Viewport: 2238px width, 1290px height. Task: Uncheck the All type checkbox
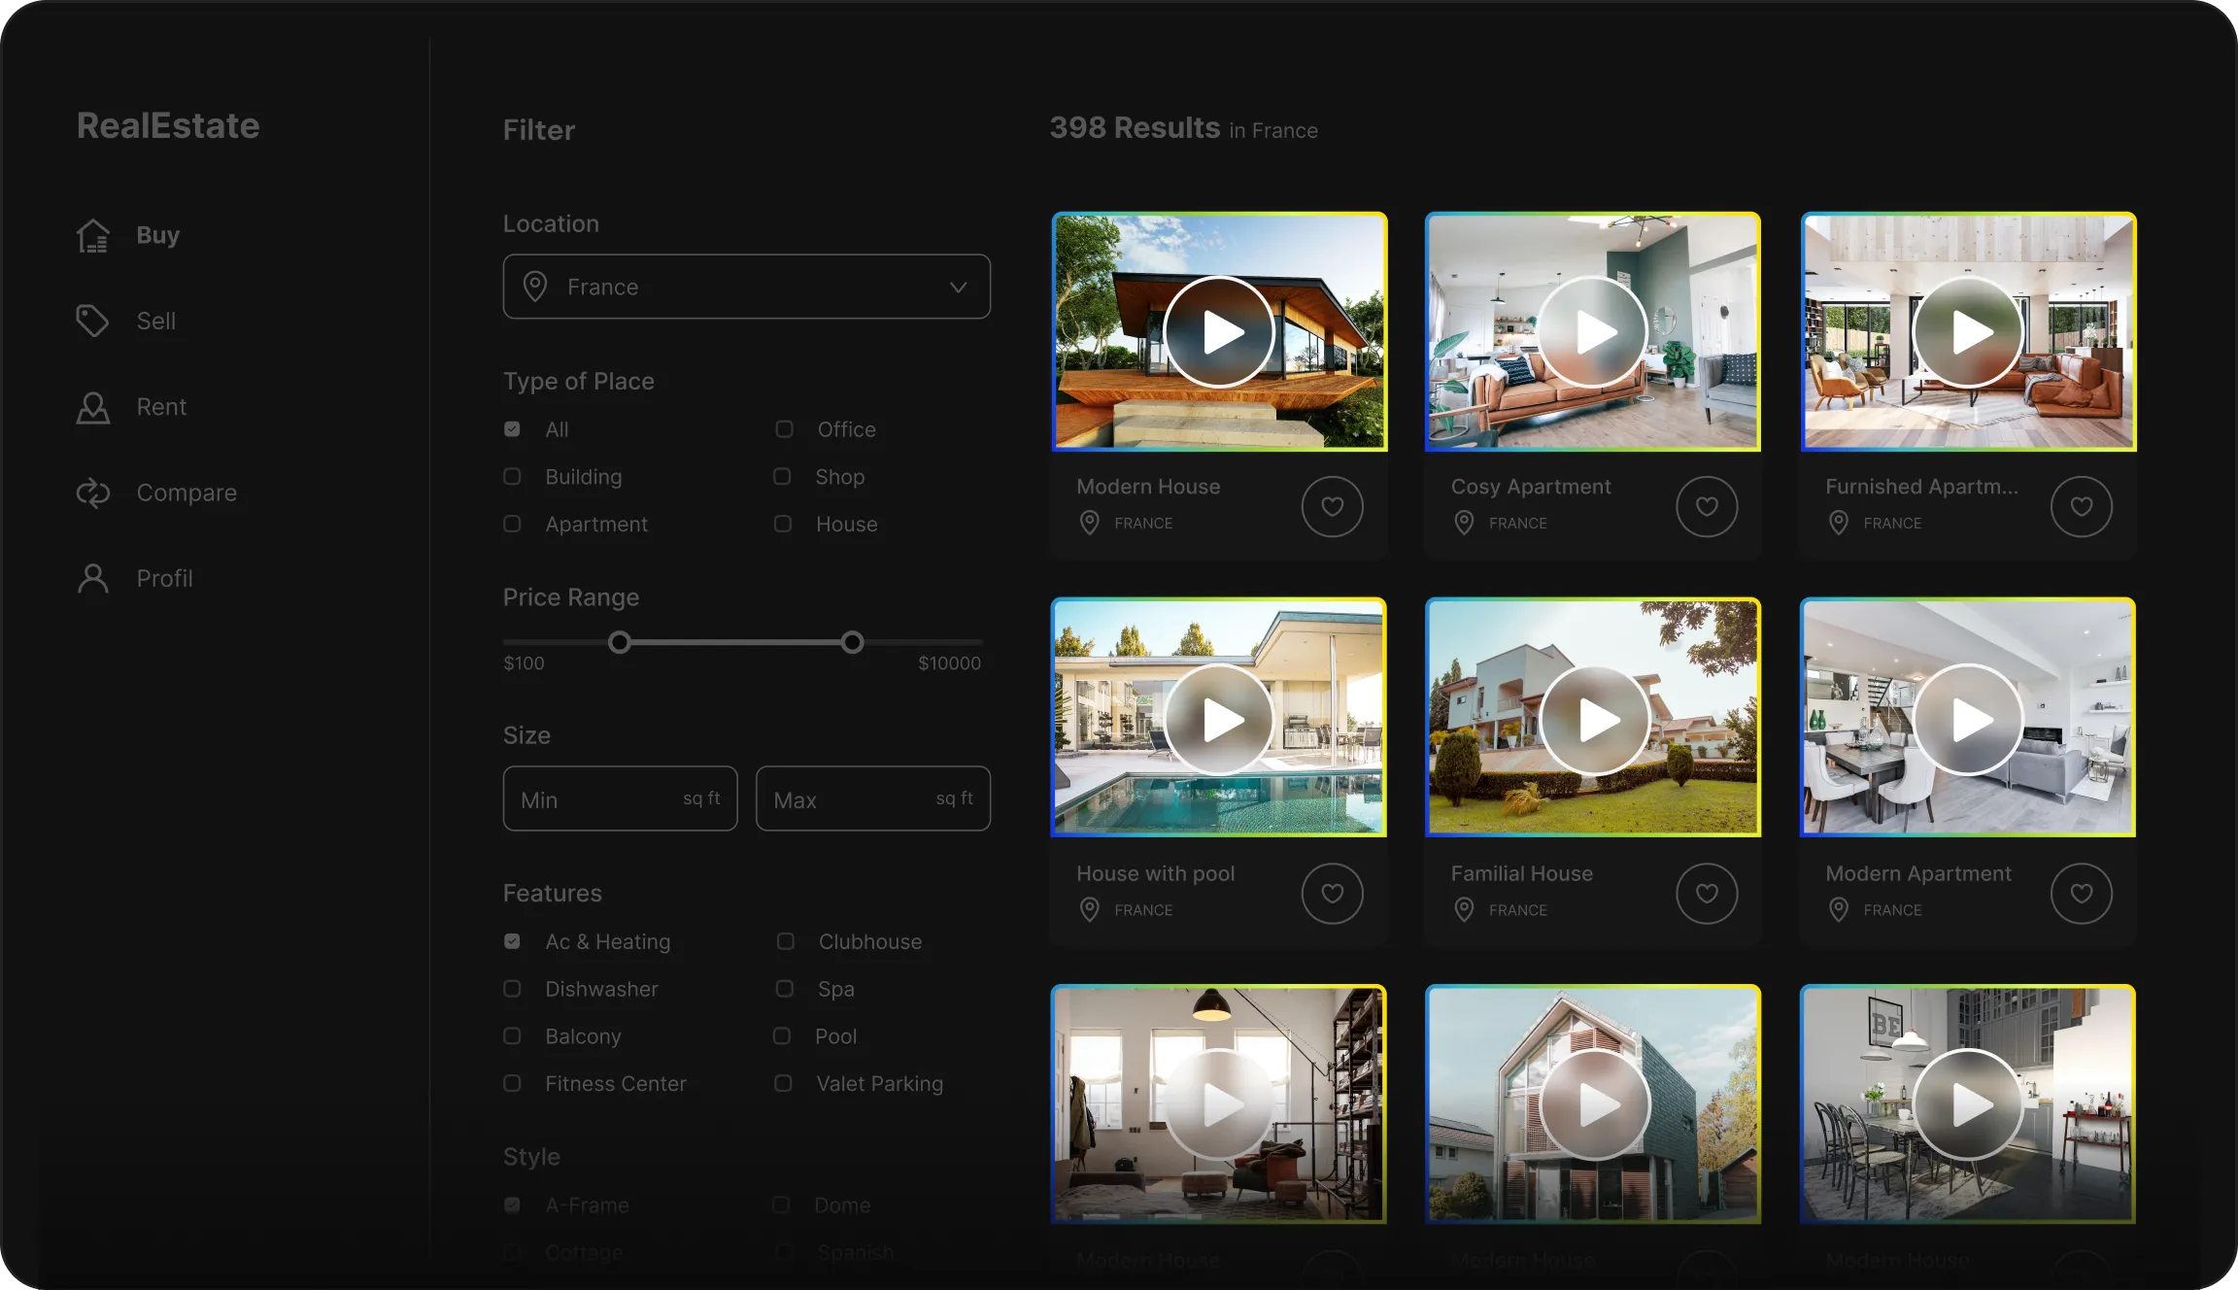coord(512,429)
